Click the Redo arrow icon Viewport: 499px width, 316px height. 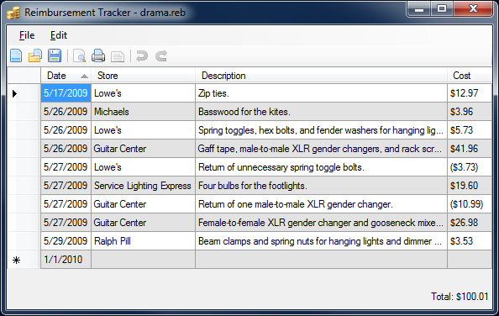[161, 56]
